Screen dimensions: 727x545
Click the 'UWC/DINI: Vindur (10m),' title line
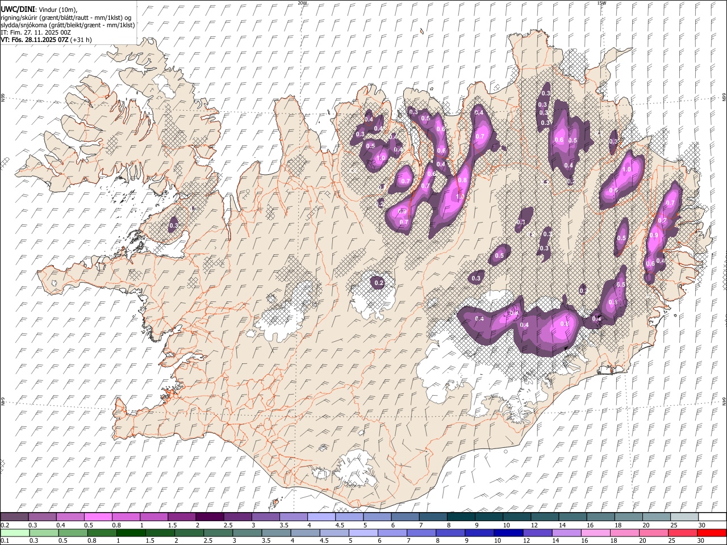click(x=39, y=10)
